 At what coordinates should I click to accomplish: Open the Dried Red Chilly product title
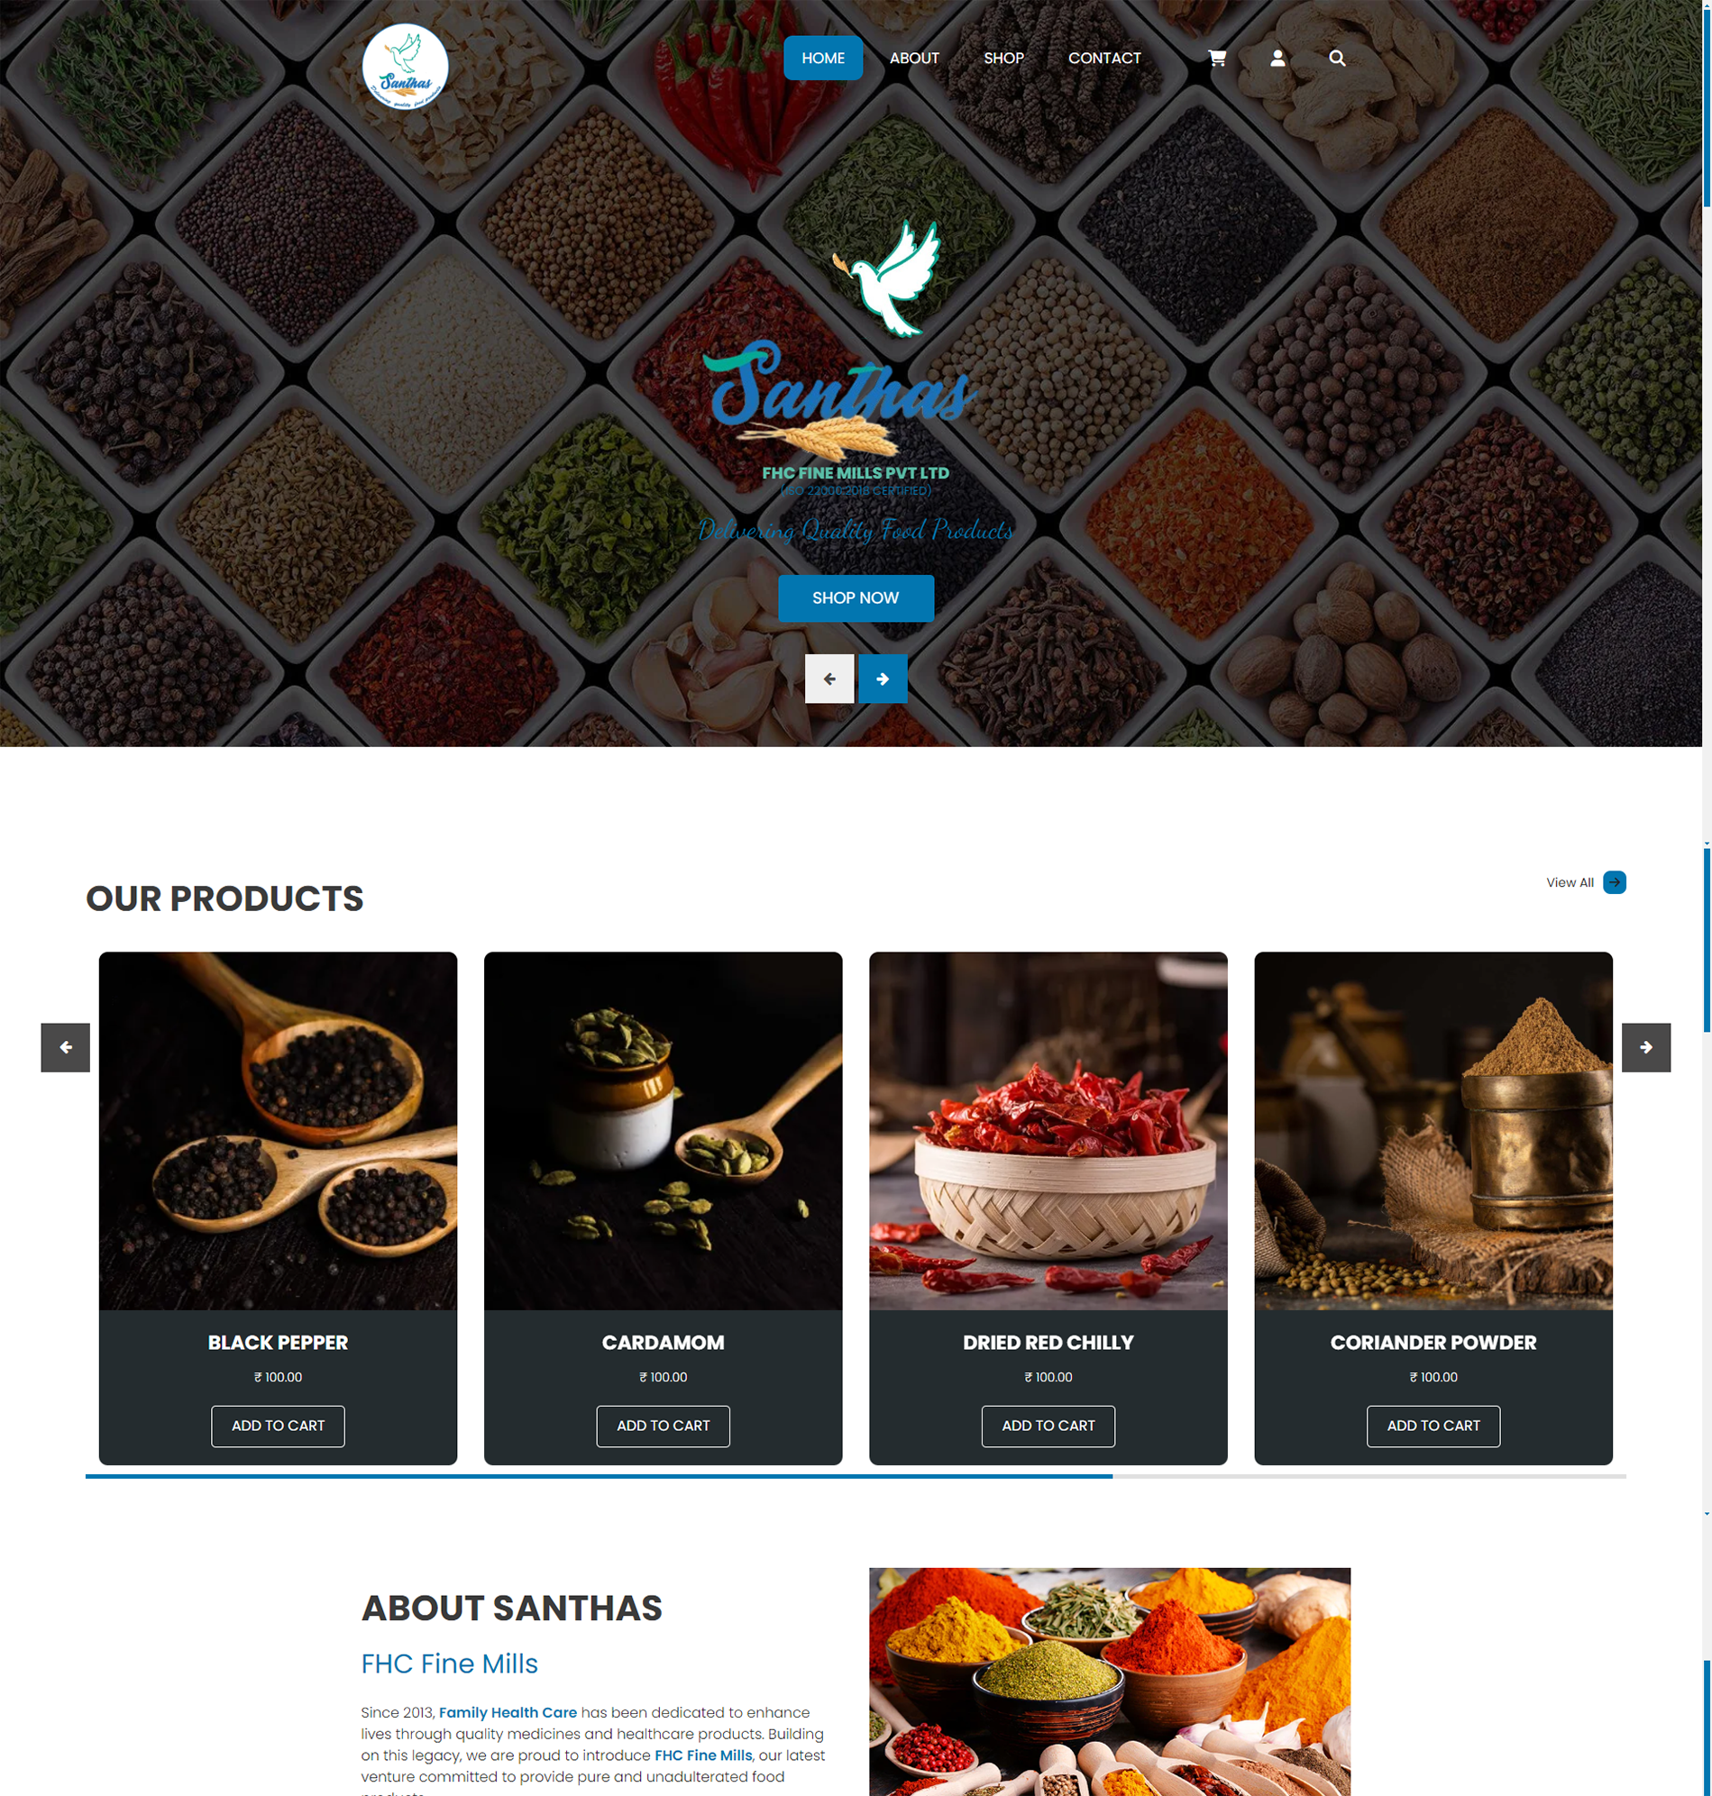click(1048, 1343)
